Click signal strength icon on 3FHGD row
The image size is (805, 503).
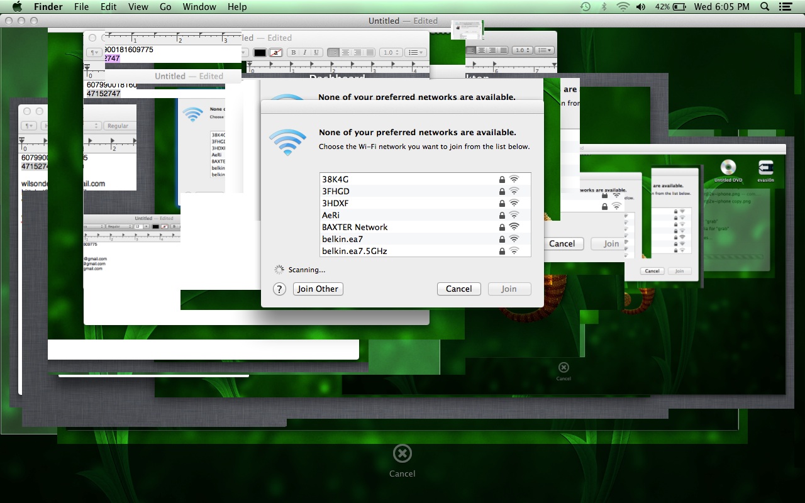(514, 191)
